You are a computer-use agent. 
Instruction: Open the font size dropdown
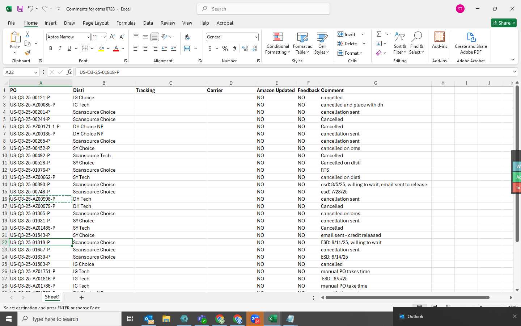coord(105,37)
